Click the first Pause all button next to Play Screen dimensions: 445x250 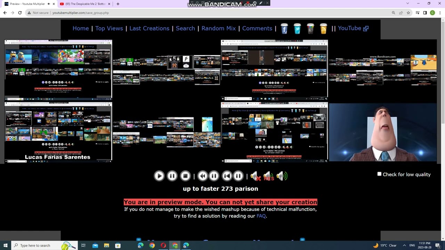(172, 176)
